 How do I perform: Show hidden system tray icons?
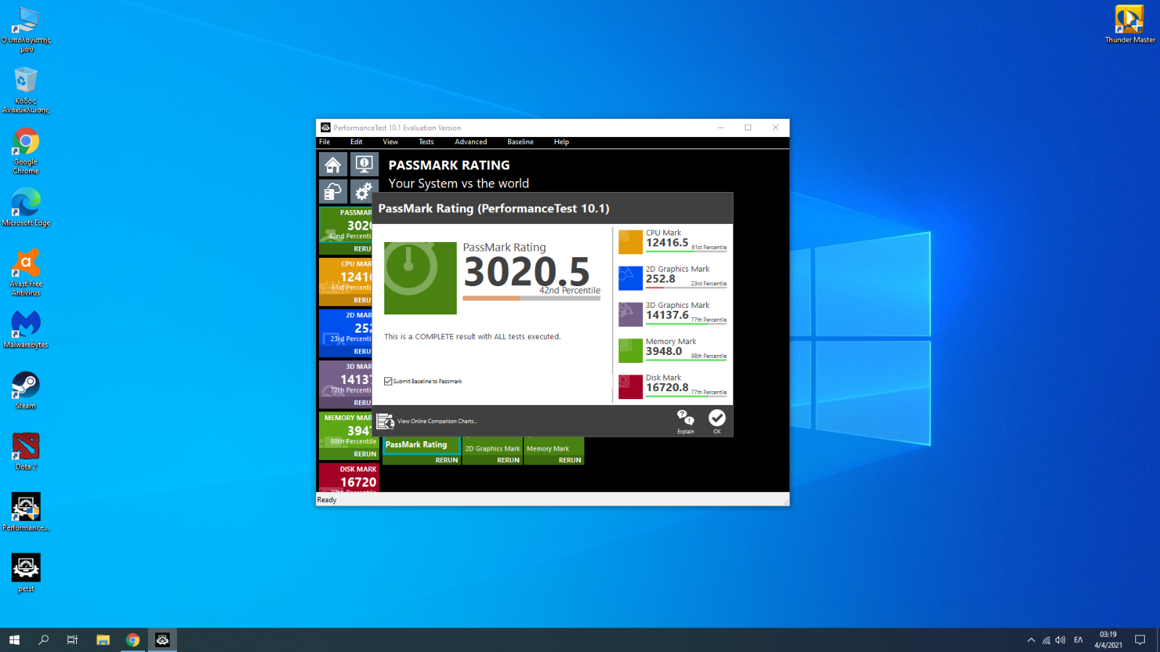point(1031,640)
